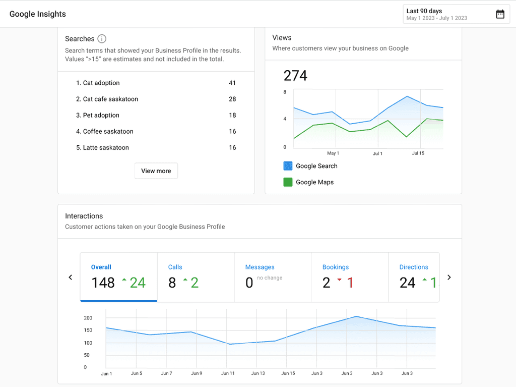Click the Google Search legend icon
Viewport: 516px width, 387px height.
(288, 166)
